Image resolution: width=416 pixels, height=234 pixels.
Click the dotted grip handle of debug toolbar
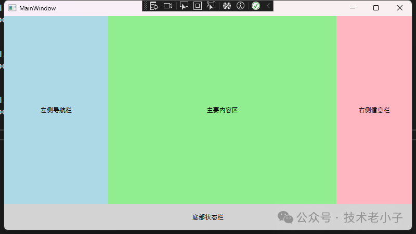pos(146,6)
